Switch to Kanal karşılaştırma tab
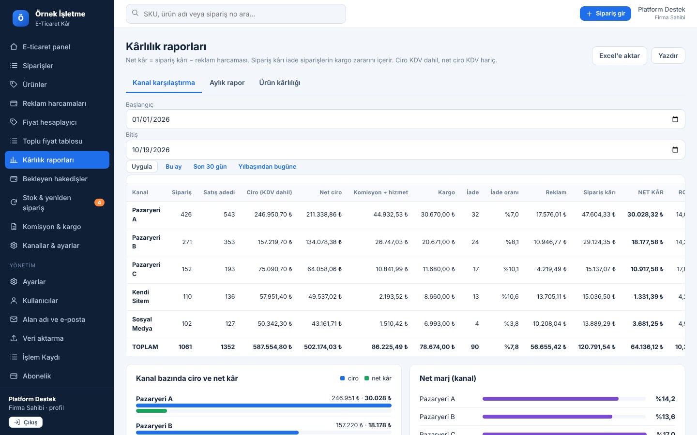 (164, 83)
